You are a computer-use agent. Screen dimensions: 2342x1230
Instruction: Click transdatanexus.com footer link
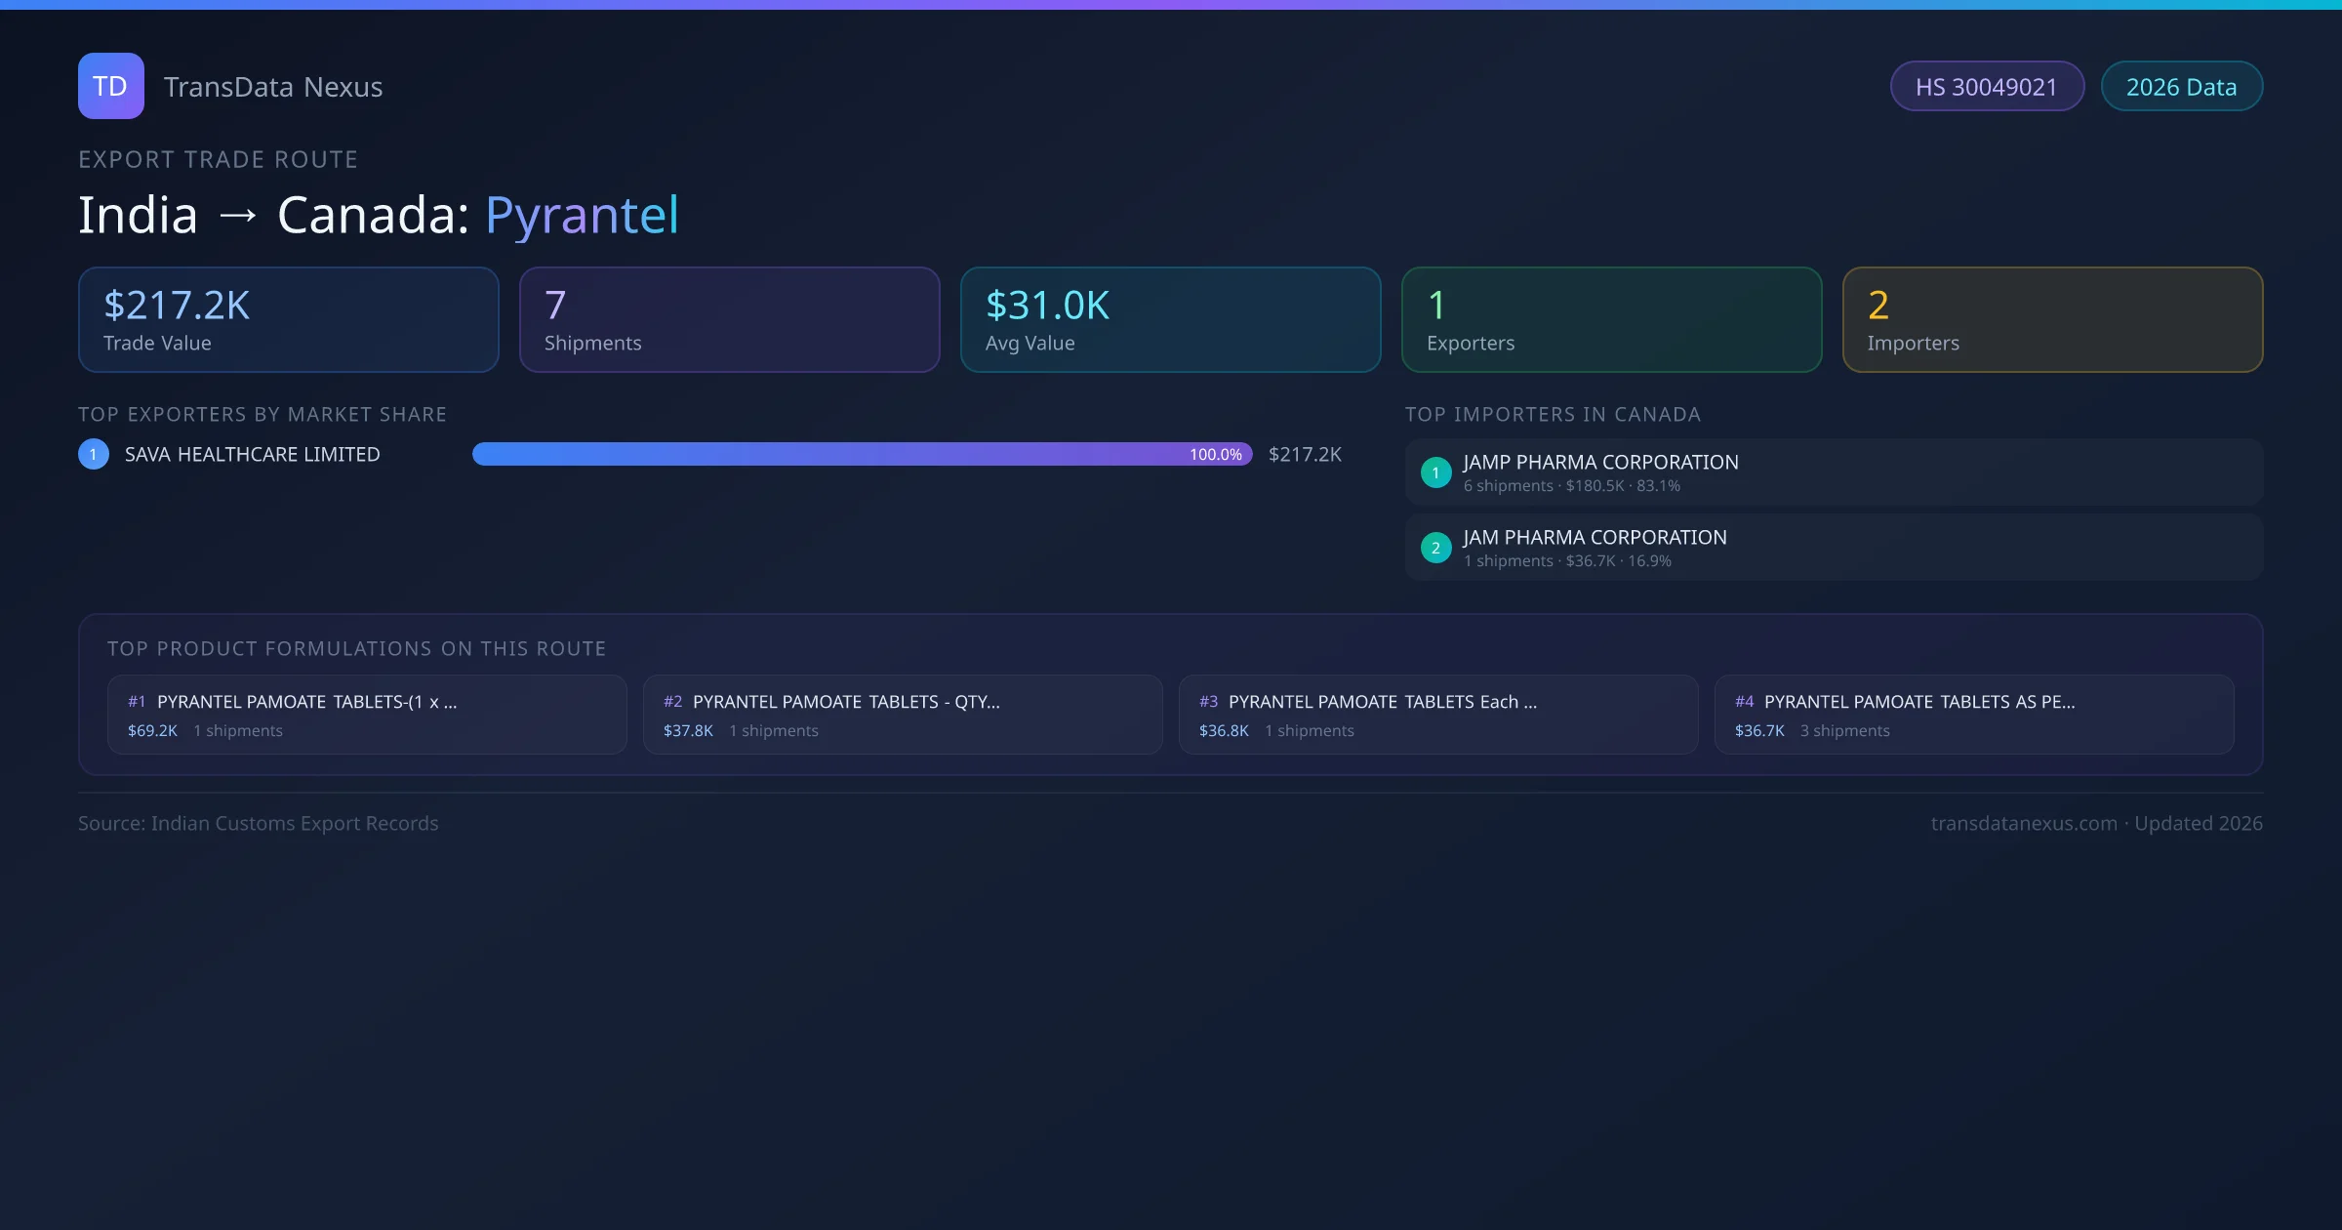(x=2024, y=823)
